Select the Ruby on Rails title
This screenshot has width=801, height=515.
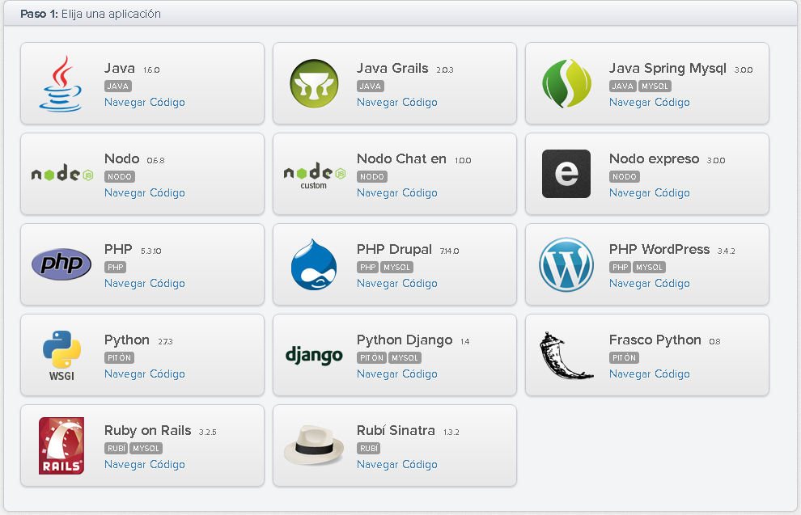pos(147,430)
